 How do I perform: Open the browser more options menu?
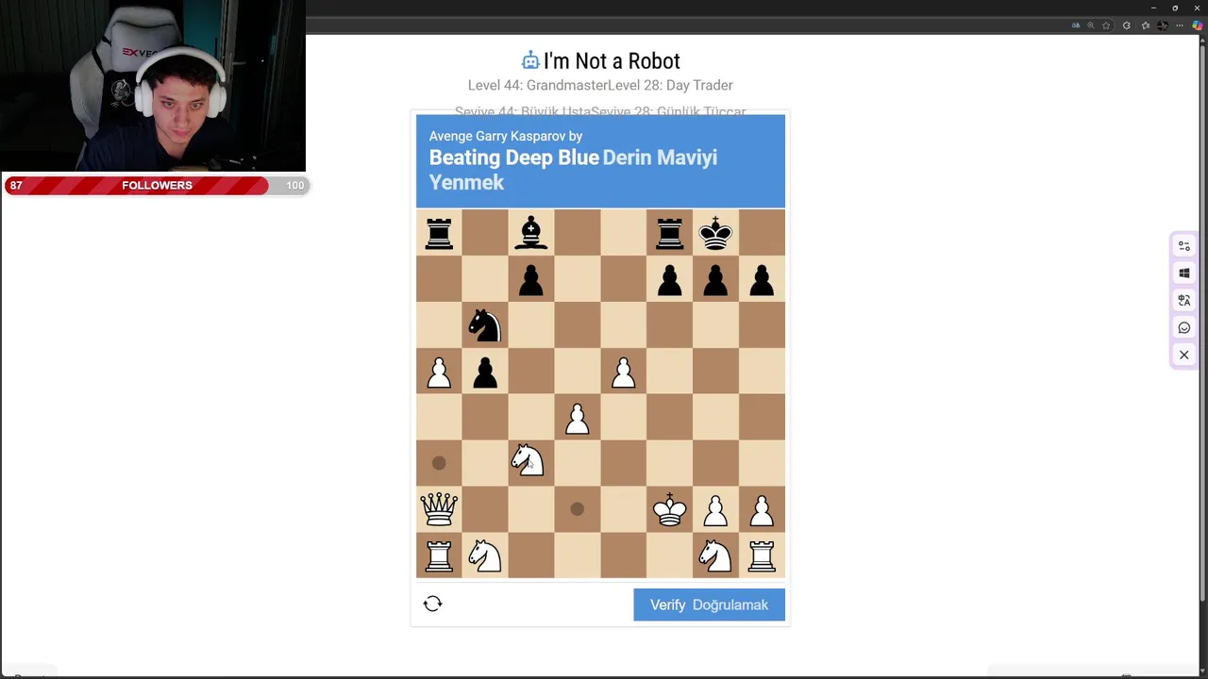point(1180,25)
